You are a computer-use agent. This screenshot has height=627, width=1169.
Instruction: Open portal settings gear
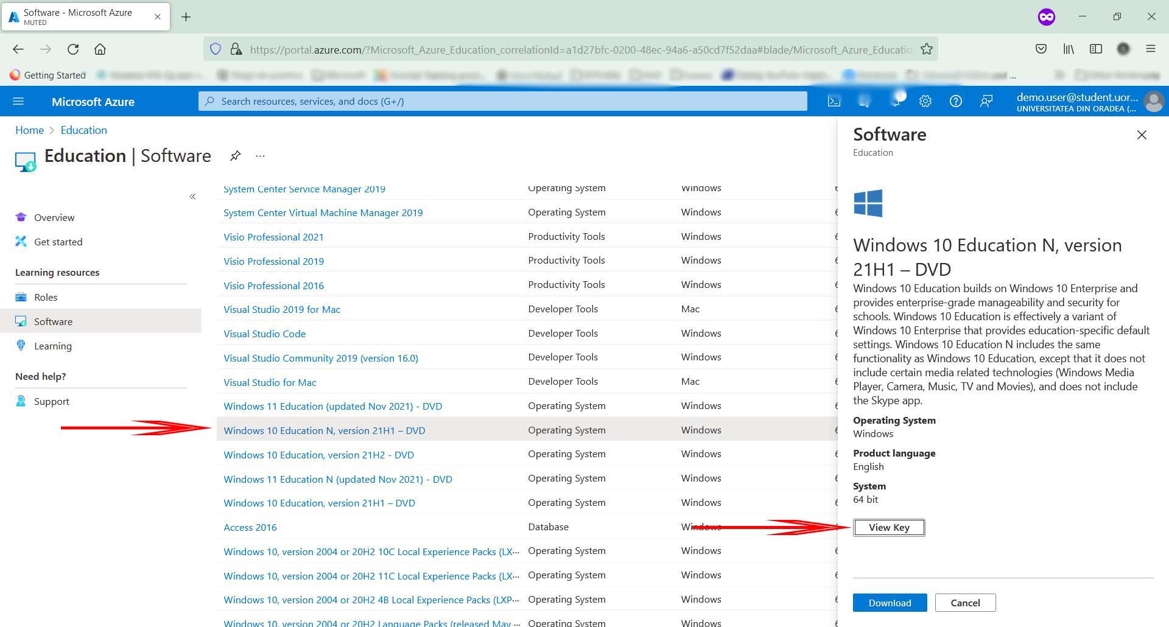[x=925, y=101]
